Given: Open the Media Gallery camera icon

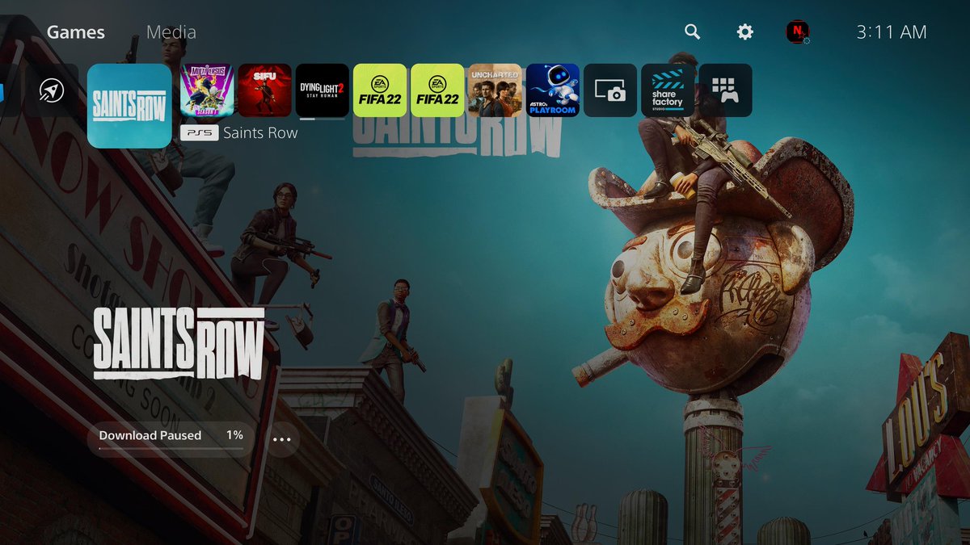Looking at the screenshot, I should 610,90.
